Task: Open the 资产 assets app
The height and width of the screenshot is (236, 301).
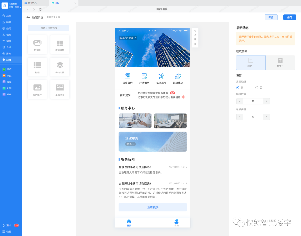Action: (x=7, y=69)
